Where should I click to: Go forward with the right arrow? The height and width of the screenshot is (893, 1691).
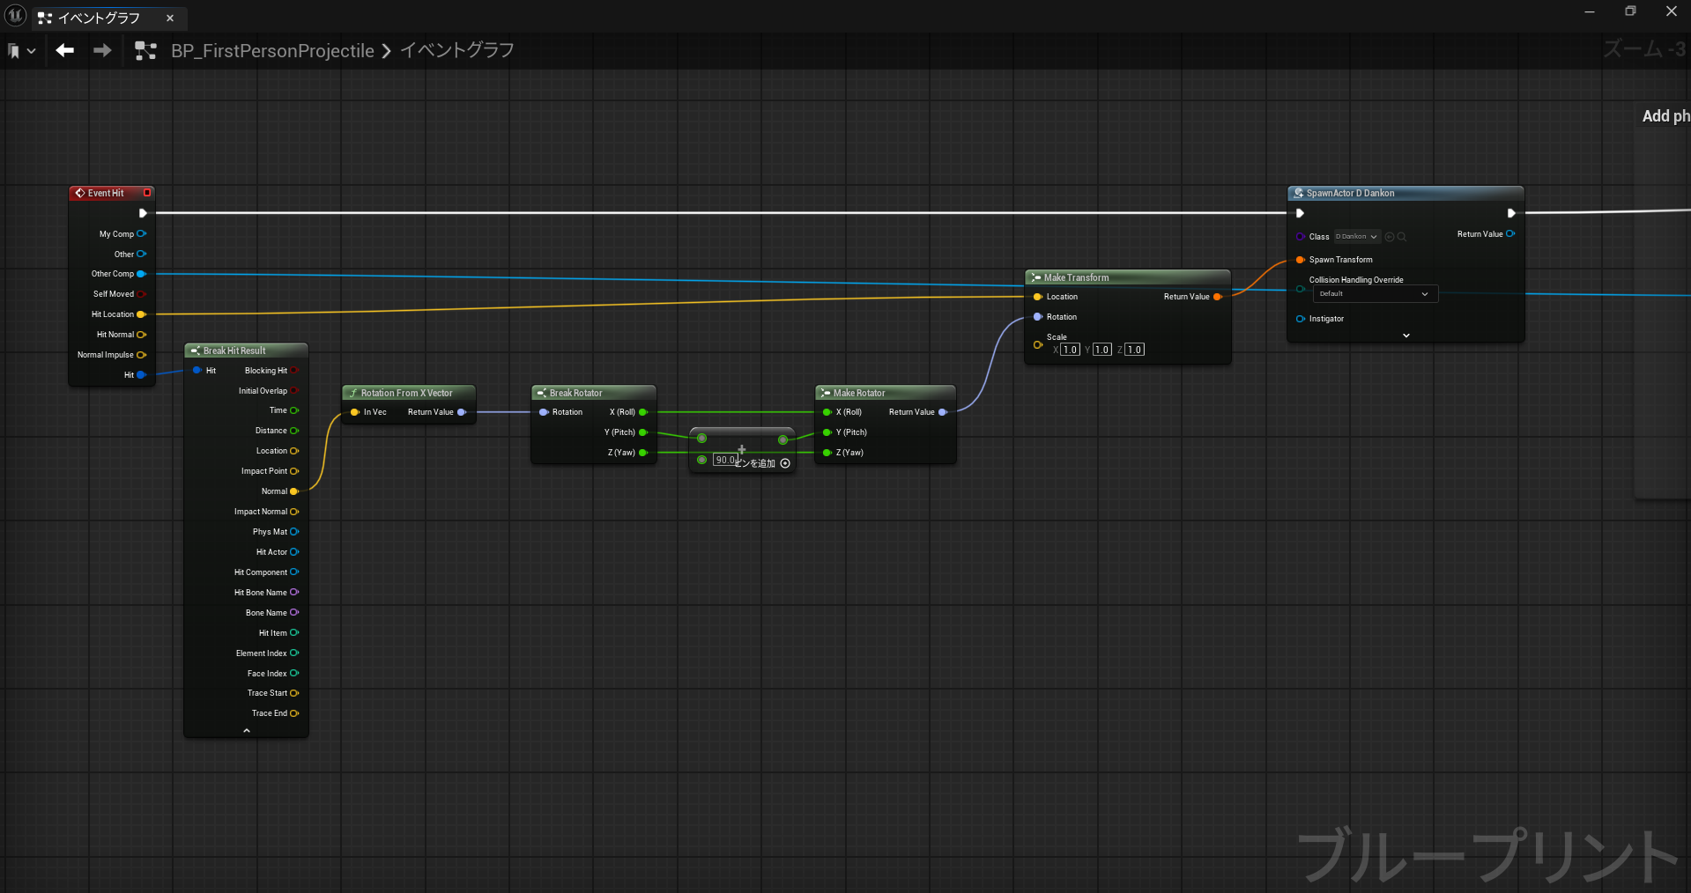pyautogui.click(x=103, y=50)
